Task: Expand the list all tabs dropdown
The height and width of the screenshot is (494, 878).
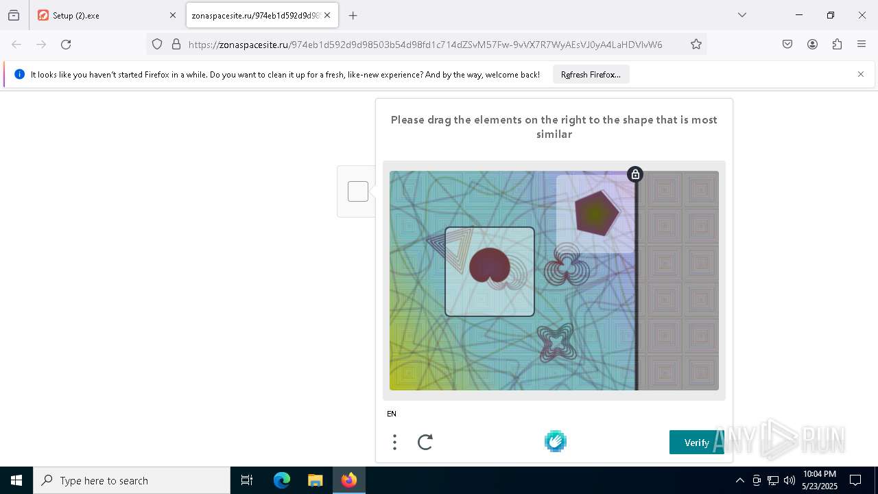Action: pos(742,15)
